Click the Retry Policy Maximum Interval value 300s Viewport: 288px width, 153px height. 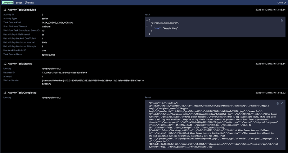click(x=44, y=42)
